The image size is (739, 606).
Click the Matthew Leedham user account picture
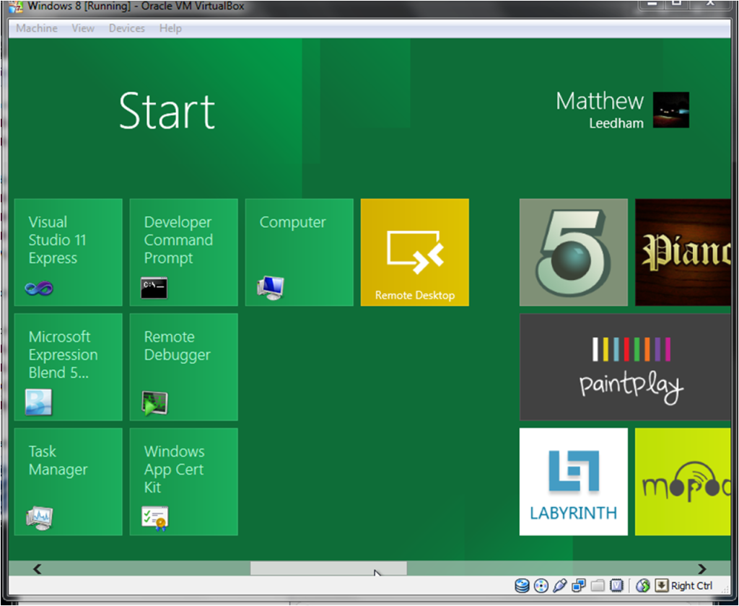(x=670, y=110)
